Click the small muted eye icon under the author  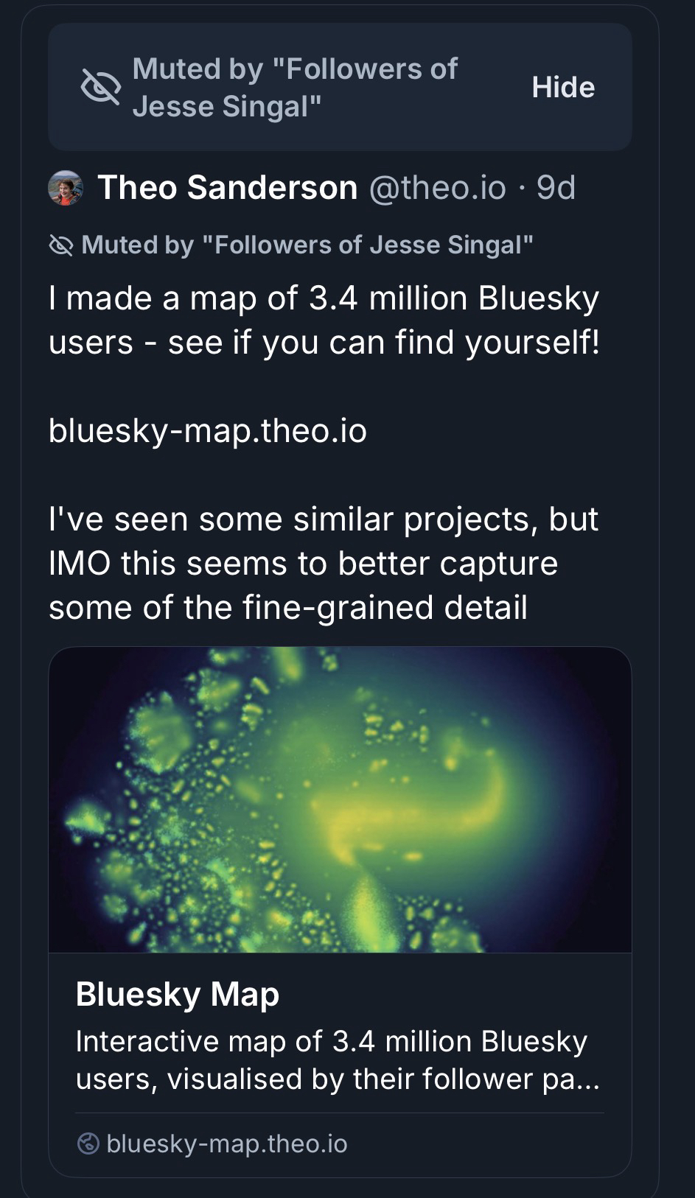[60, 245]
